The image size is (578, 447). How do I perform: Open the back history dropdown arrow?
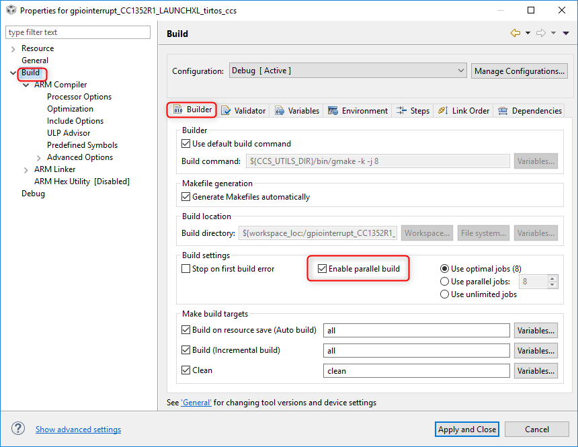[x=528, y=33]
